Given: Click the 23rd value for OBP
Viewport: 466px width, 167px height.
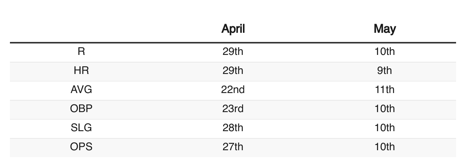Looking at the screenshot, I should pos(233,109).
